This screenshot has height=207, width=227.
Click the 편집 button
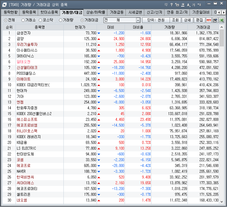(x=200, y=20)
